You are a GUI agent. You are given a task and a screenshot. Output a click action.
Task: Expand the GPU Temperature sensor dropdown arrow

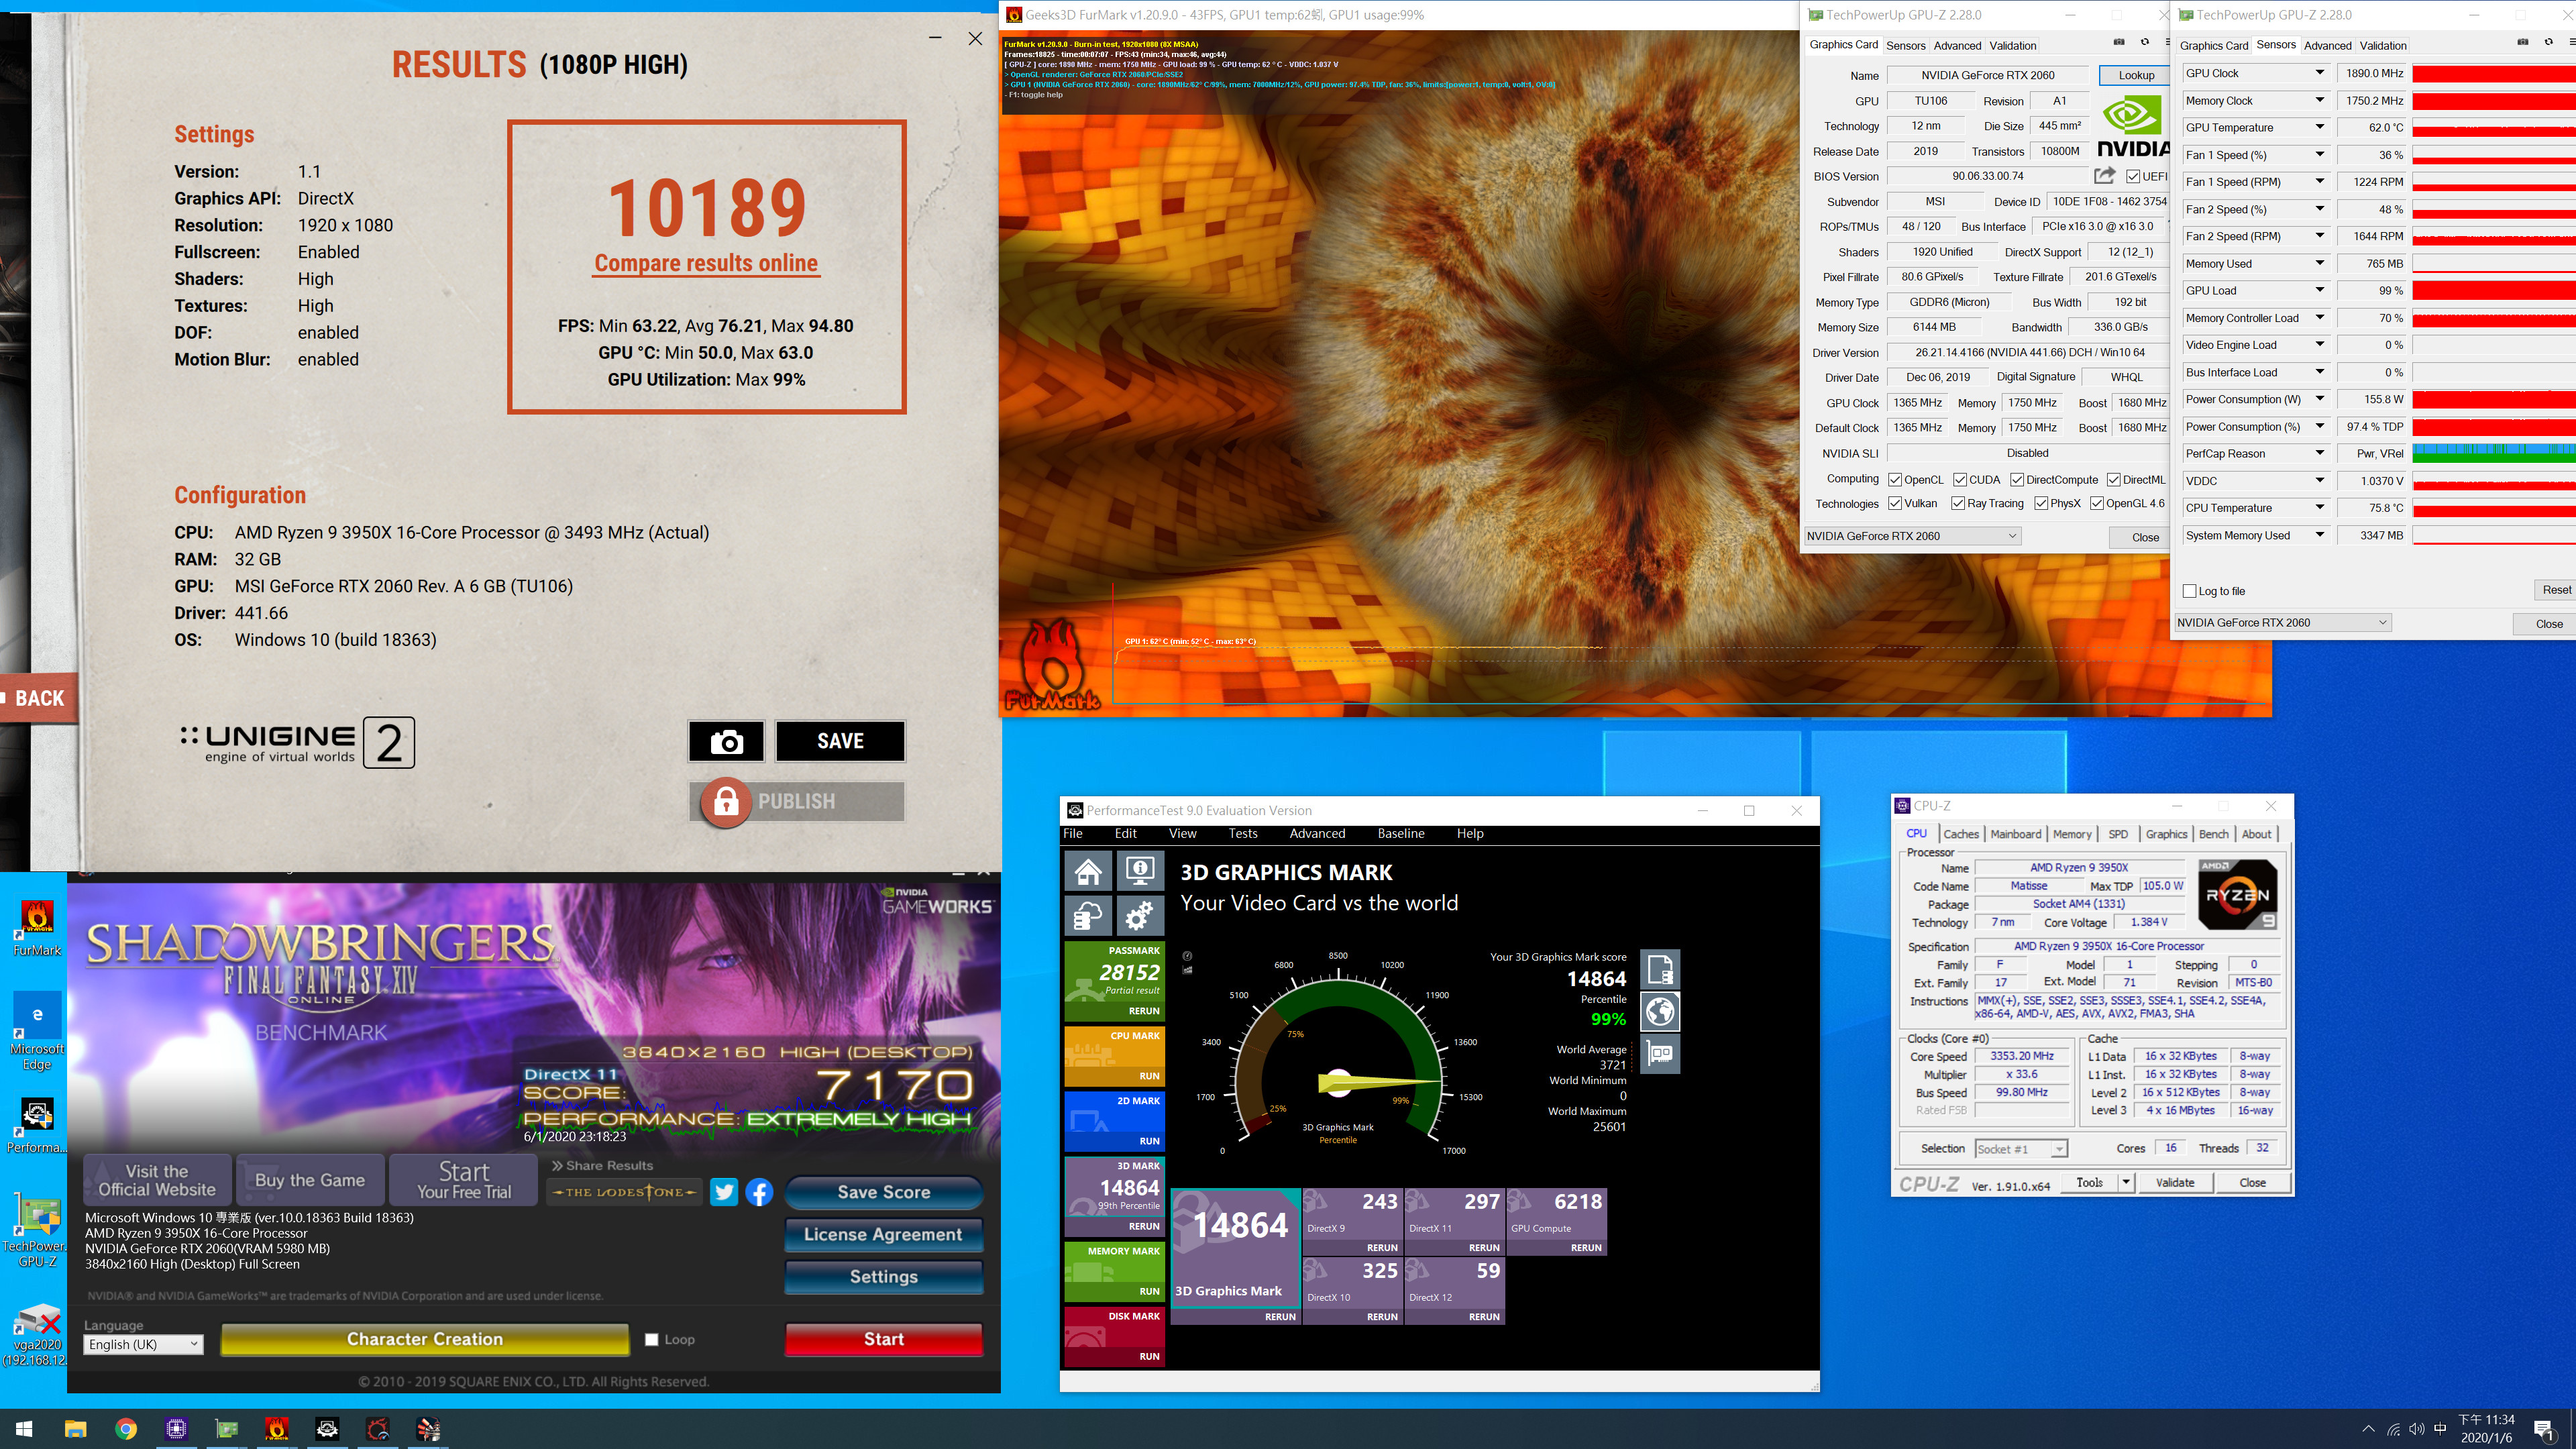point(2319,127)
